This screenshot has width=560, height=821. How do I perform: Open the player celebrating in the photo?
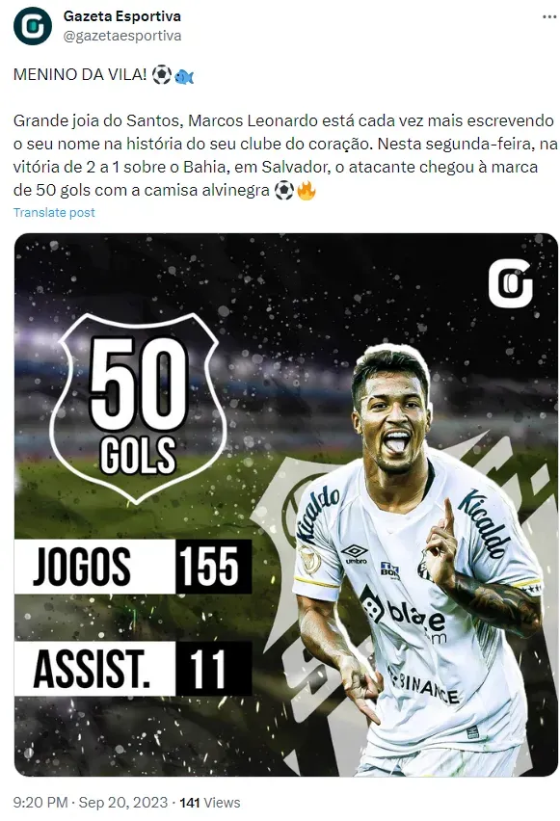413,560
